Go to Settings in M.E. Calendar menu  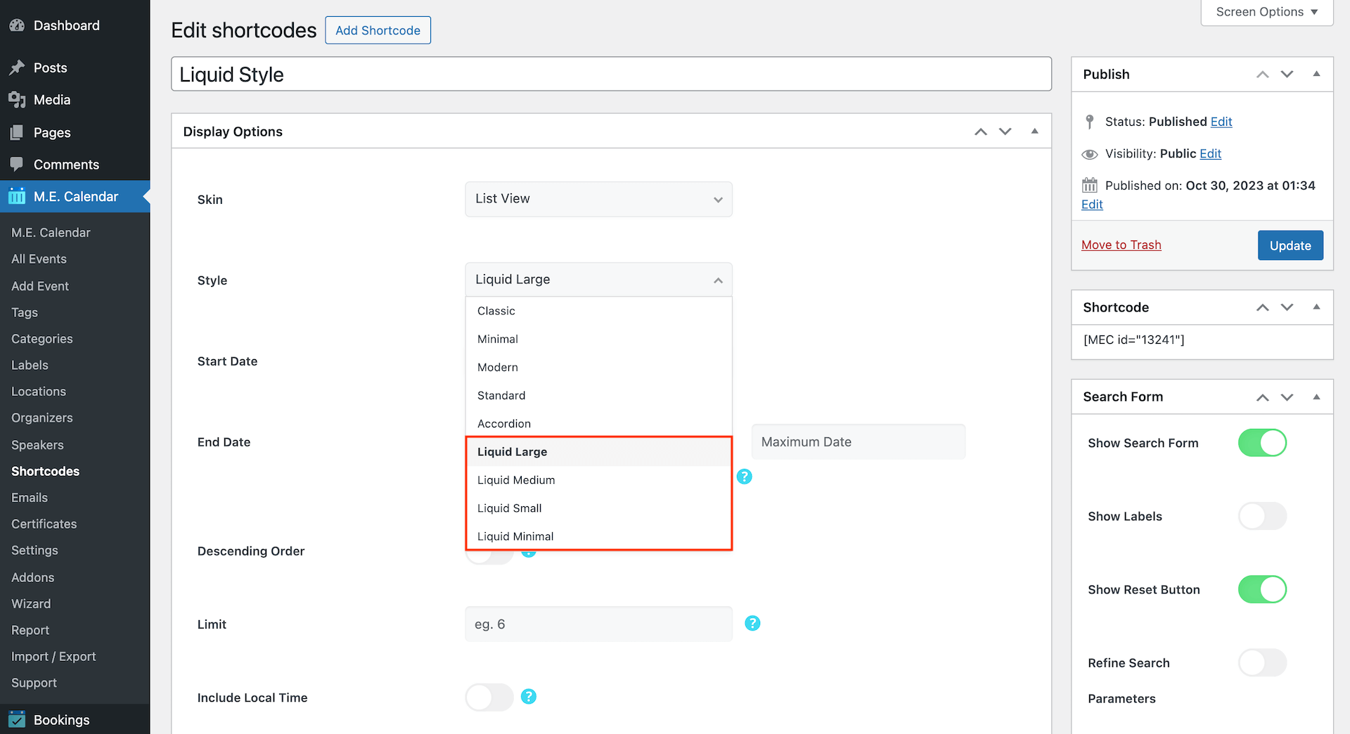[34, 550]
